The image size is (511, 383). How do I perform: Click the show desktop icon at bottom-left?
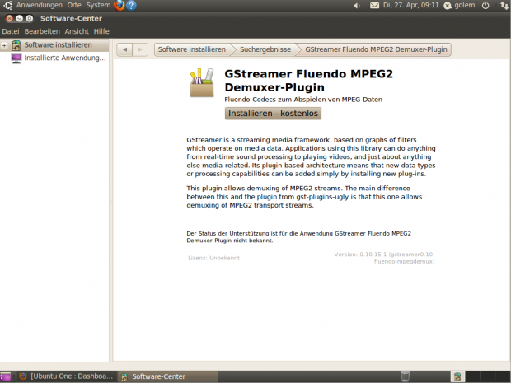[5, 376]
